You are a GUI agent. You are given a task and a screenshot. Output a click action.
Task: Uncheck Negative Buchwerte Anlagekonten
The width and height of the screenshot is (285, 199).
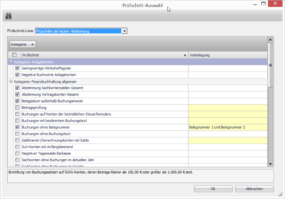pyautogui.click(x=17, y=75)
